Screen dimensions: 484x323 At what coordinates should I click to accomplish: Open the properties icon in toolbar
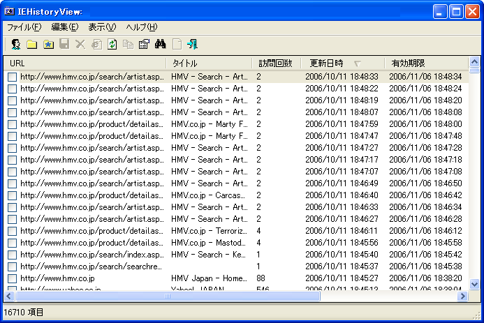(144, 44)
